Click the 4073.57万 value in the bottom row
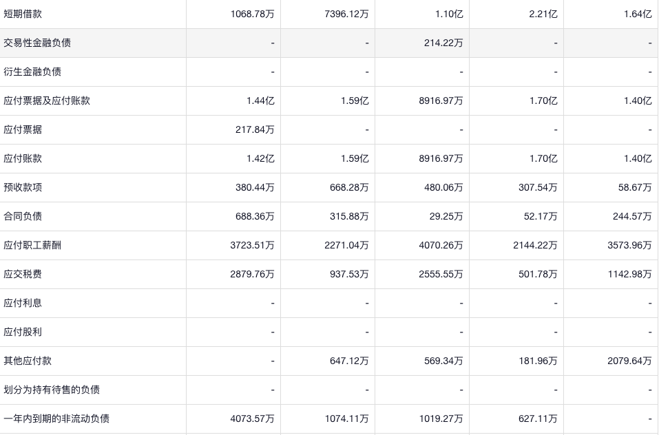Image resolution: width=659 pixels, height=435 pixels. (x=253, y=418)
